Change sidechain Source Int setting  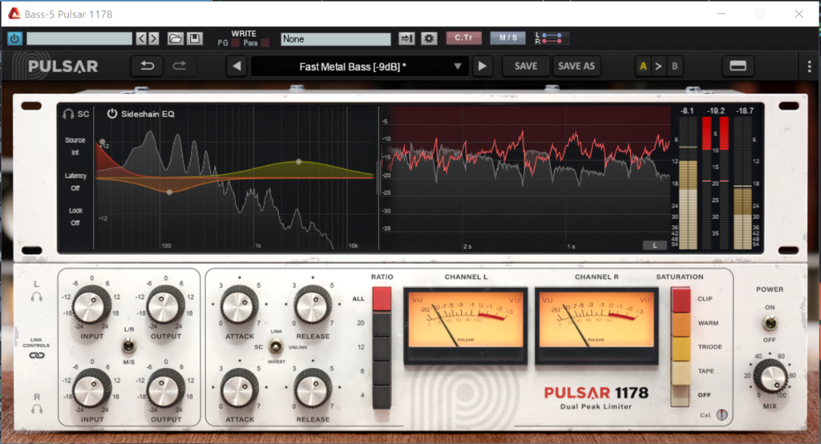75,146
